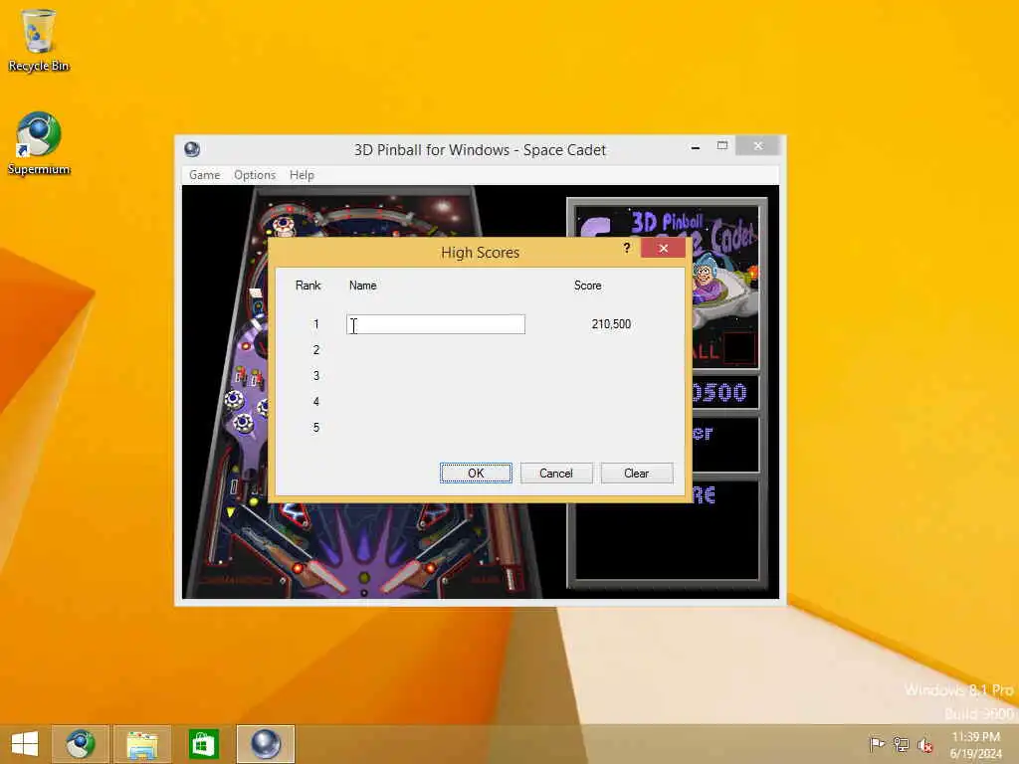The height and width of the screenshot is (764, 1019).
Task: Open the Help menu
Action: [x=302, y=175]
